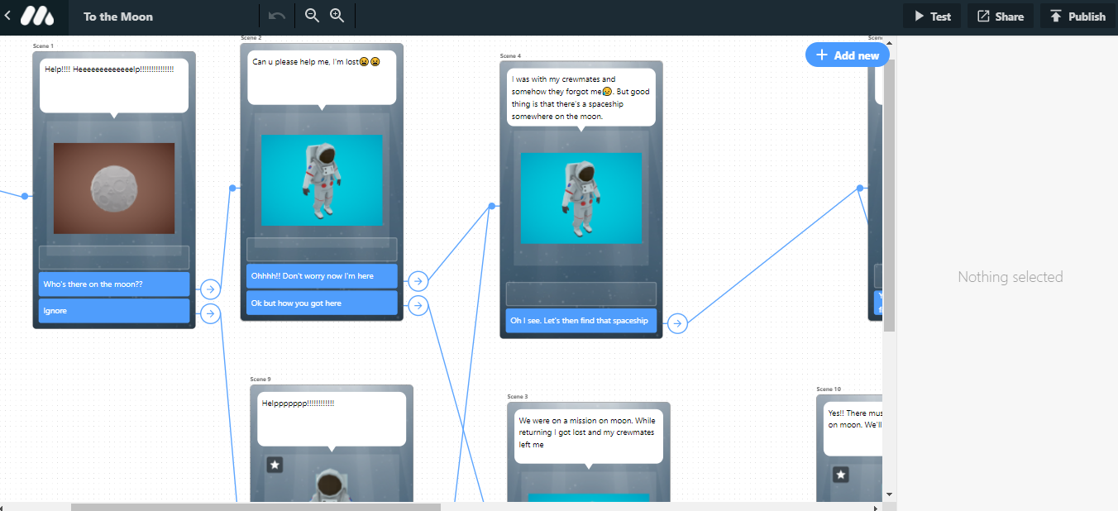Click the Test play button
1118x511 pixels.
pos(932,17)
